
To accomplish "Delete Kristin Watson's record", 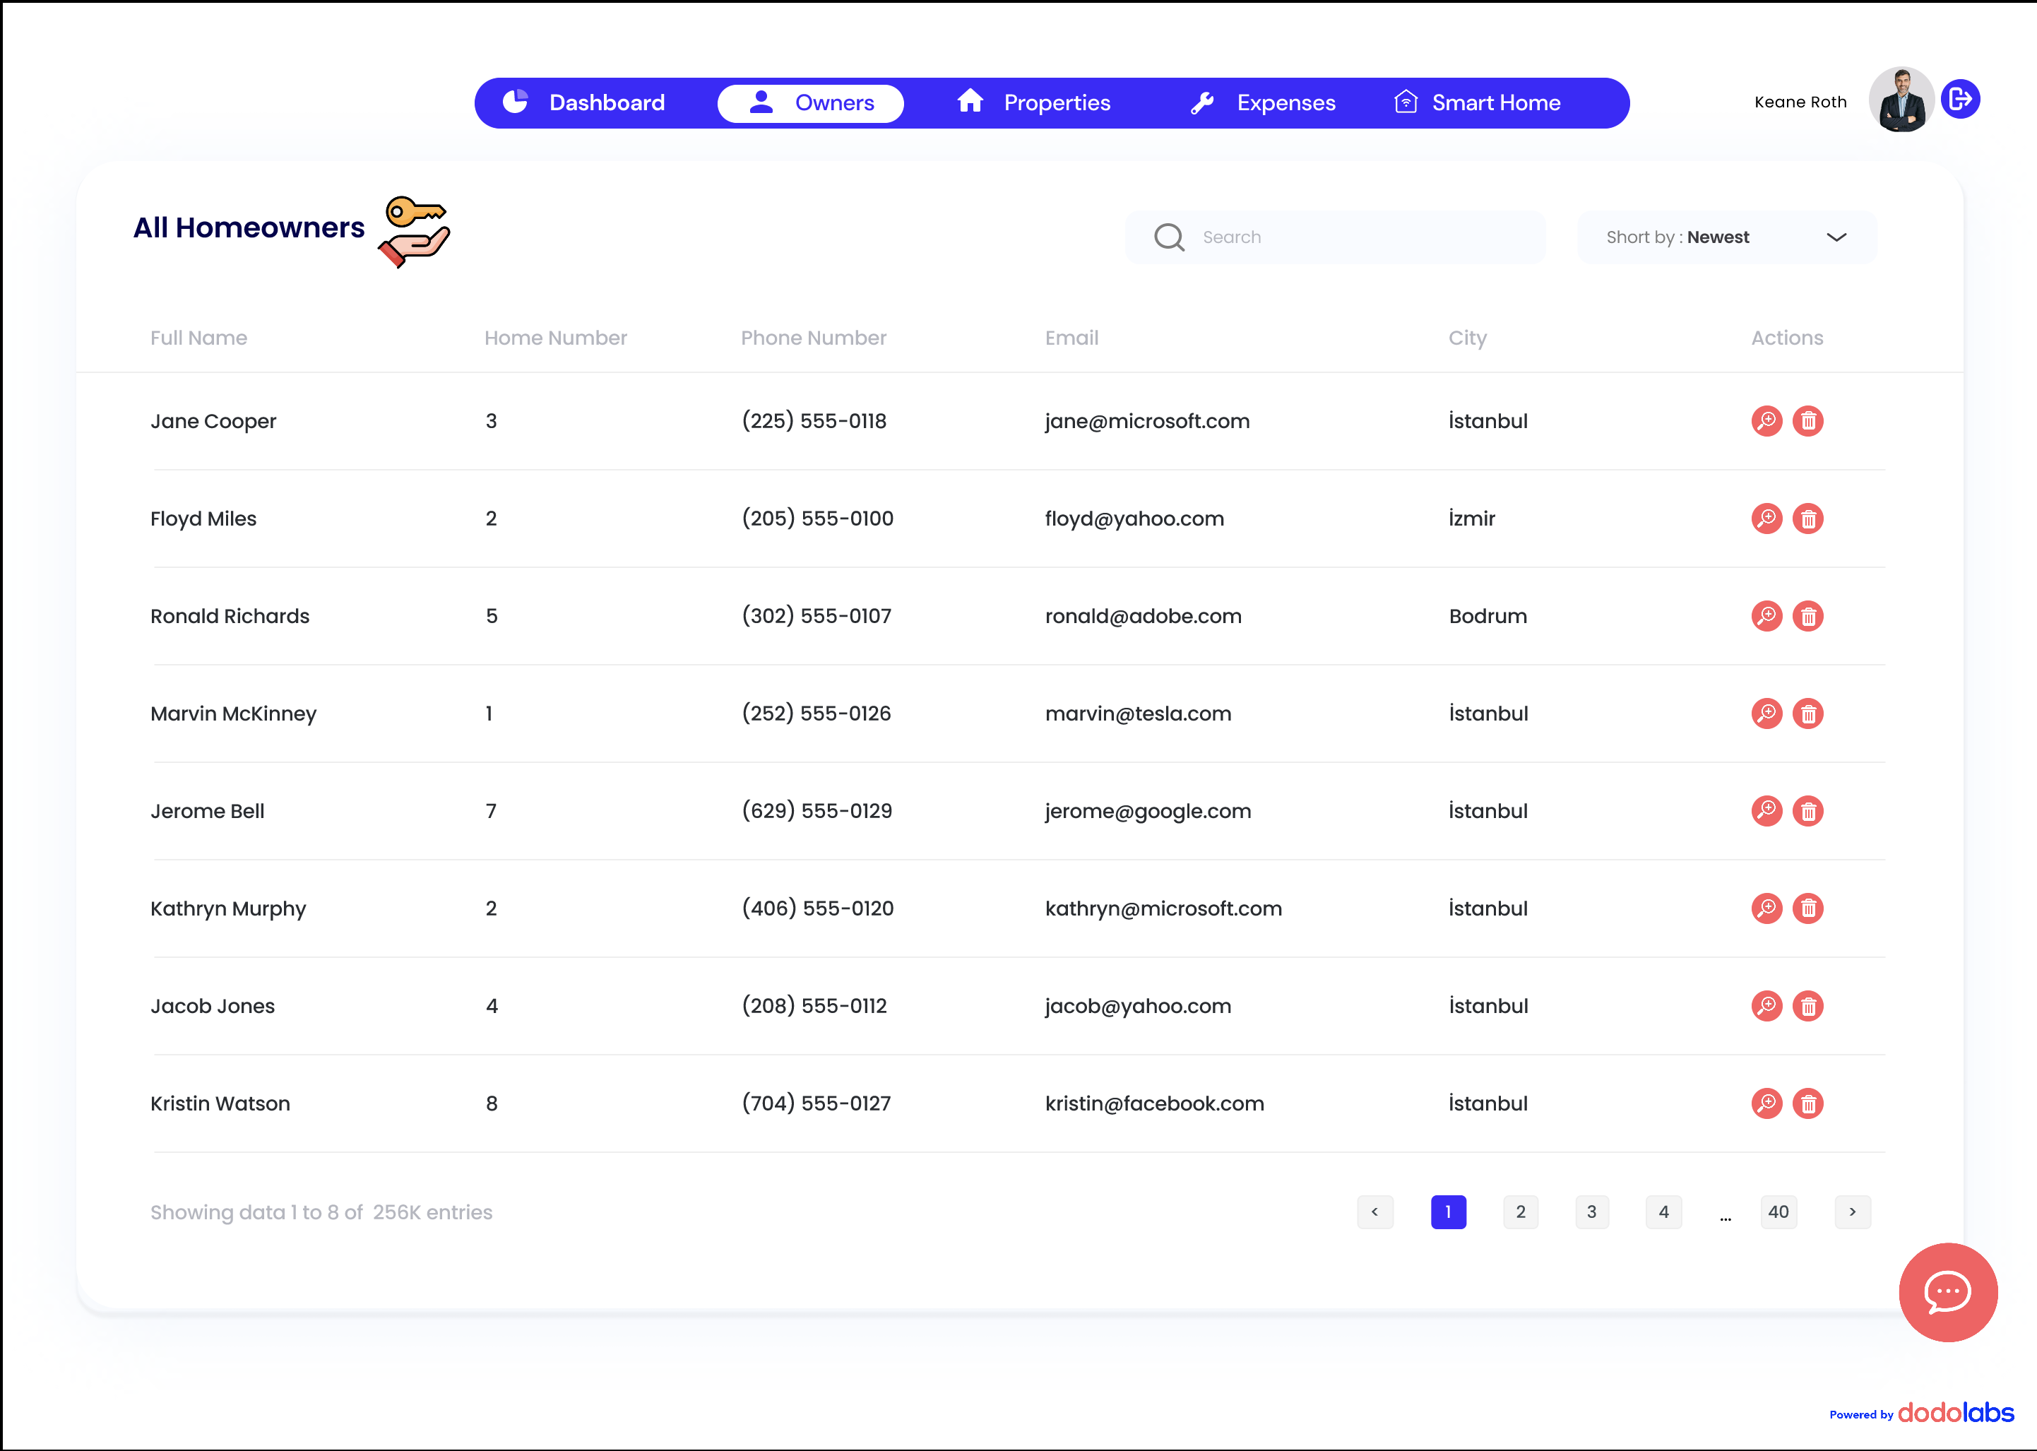I will (1807, 1103).
